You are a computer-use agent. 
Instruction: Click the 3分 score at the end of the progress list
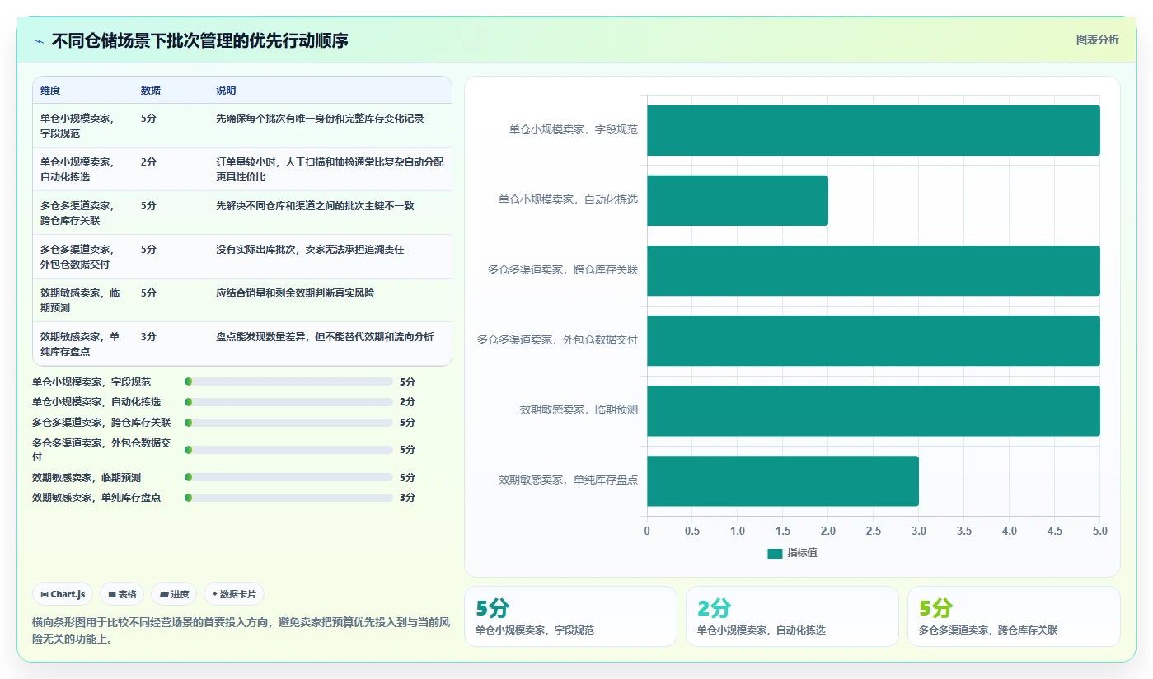407,498
